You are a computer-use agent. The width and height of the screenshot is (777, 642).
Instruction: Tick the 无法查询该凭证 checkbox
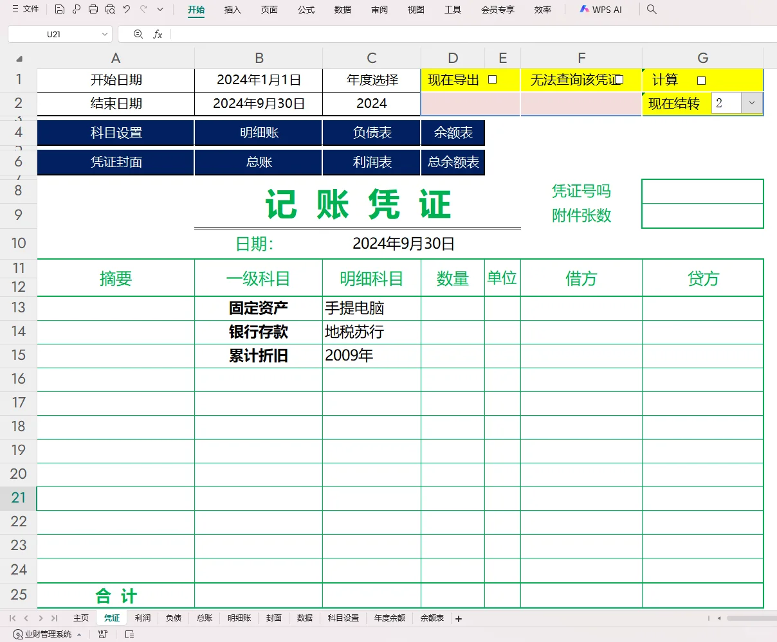coord(619,79)
